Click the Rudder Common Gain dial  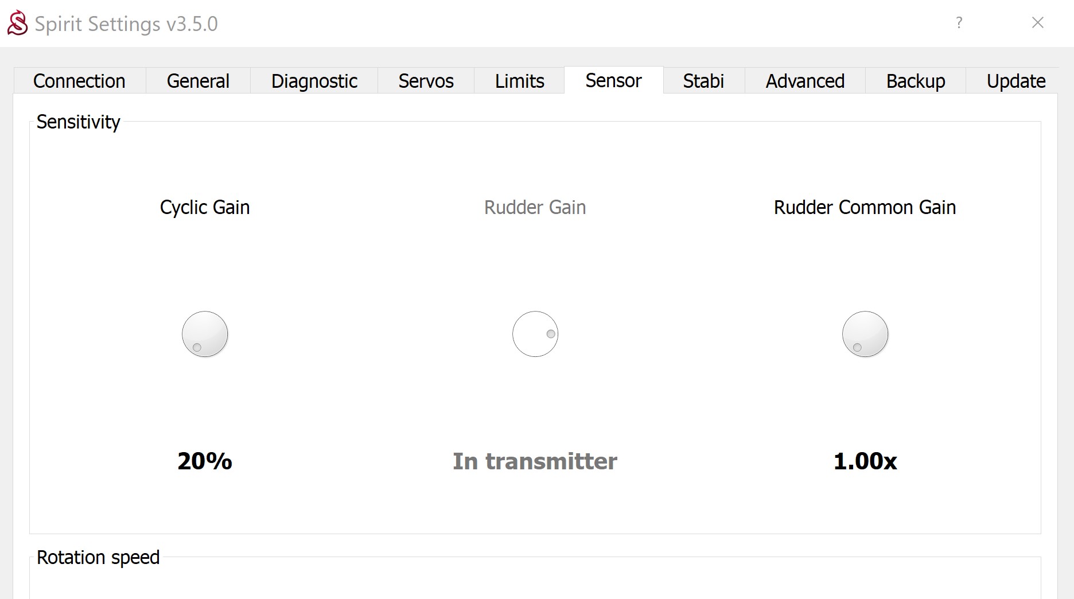[865, 334]
